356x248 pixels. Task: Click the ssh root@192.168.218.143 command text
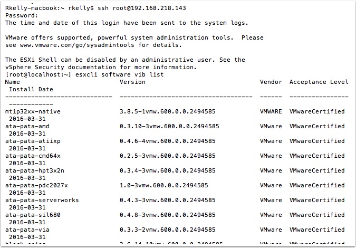click(142, 8)
